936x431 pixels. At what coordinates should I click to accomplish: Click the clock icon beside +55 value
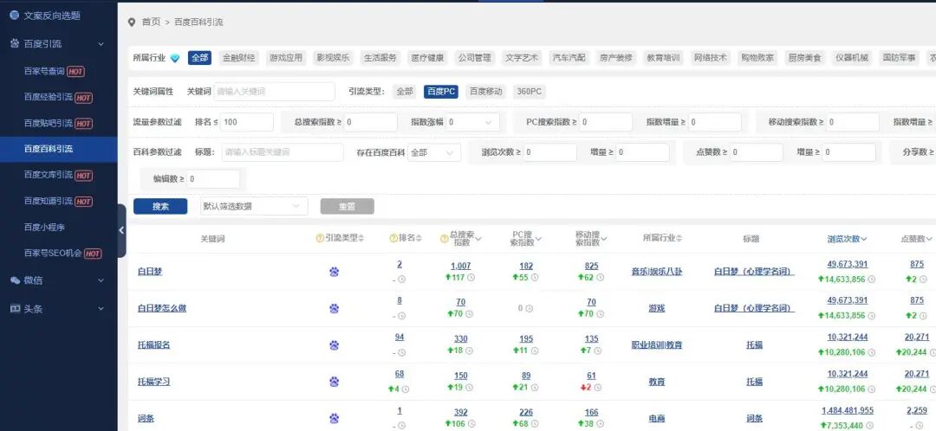pos(536,277)
